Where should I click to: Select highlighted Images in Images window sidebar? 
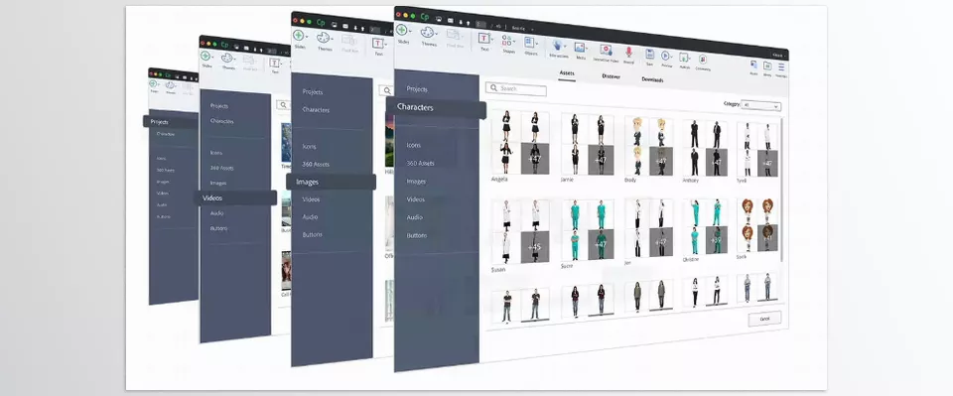pyautogui.click(x=332, y=182)
